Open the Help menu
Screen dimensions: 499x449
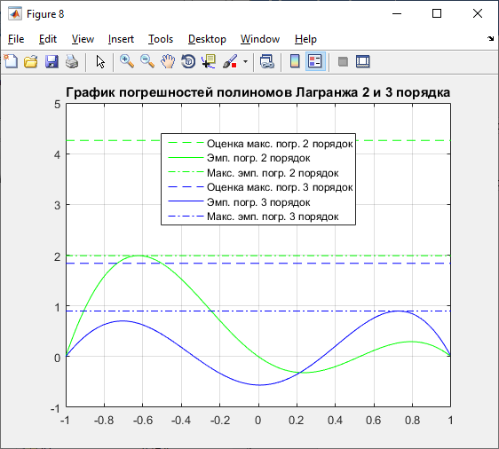[305, 39]
